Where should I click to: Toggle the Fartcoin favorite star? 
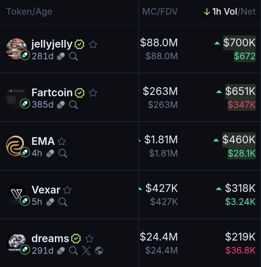[x=93, y=93]
